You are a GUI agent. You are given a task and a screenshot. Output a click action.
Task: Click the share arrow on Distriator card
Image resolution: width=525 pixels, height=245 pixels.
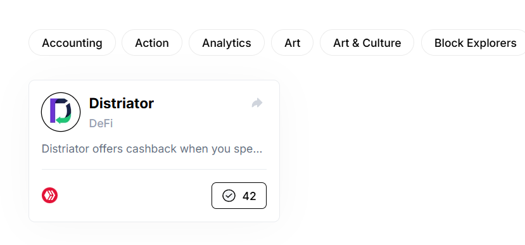(257, 103)
